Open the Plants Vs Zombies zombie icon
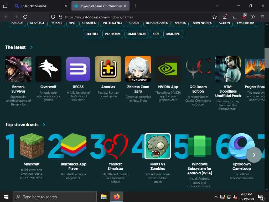Viewport: 269px width, 202px height. [158, 146]
